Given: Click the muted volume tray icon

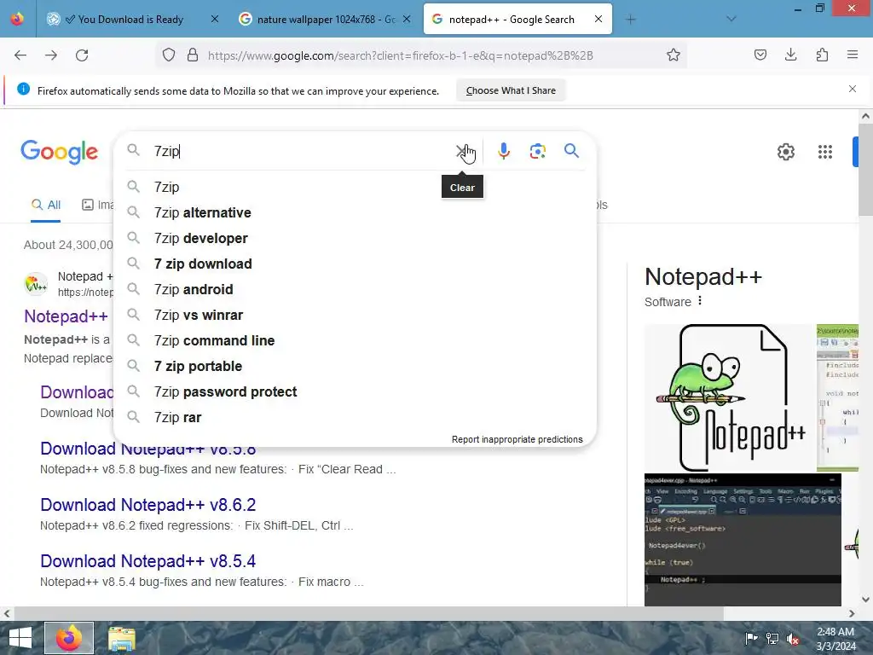Looking at the screenshot, I should click(x=793, y=639).
